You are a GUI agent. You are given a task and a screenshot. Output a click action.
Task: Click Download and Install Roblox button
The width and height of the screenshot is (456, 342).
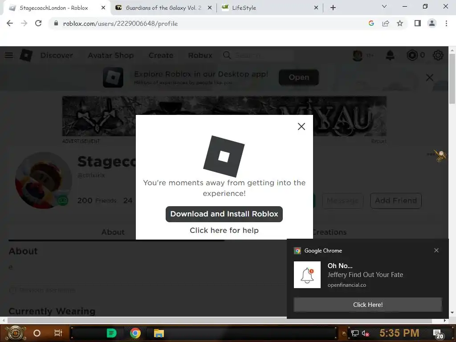pos(224,214)
